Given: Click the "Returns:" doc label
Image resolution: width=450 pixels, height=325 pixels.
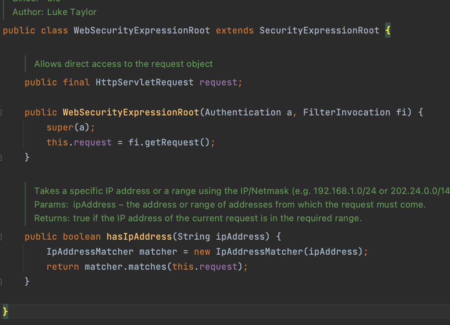Looking at the screenshot, I should (52, 218).
